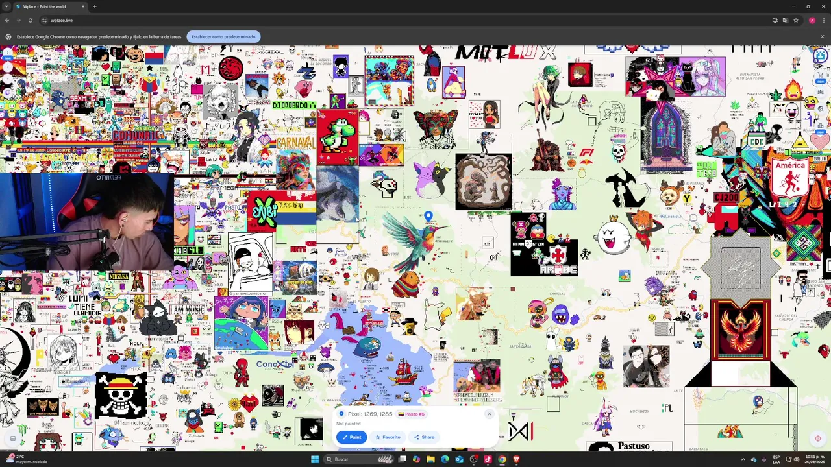Open the Chrome three-dot menu
831x467 pixels.
tap(823, 20)
